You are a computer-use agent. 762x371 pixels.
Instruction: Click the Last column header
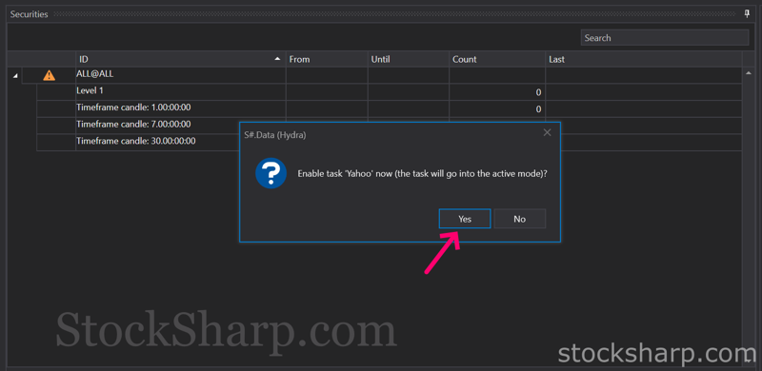[644, 59]
